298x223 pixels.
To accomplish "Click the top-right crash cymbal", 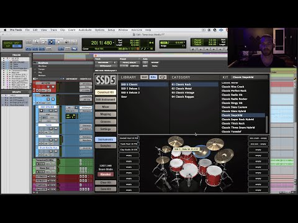I will tap(215, 144).
